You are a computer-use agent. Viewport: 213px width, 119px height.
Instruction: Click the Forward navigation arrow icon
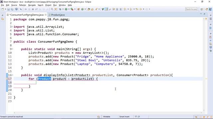[x=146, y=9]
